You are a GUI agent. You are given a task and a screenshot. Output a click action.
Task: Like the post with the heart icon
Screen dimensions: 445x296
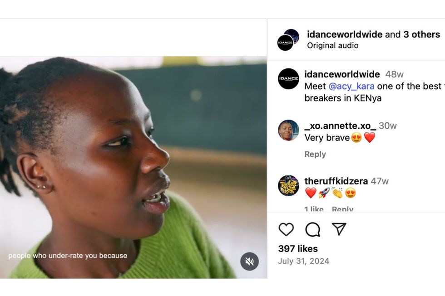(x=286, y=229)
